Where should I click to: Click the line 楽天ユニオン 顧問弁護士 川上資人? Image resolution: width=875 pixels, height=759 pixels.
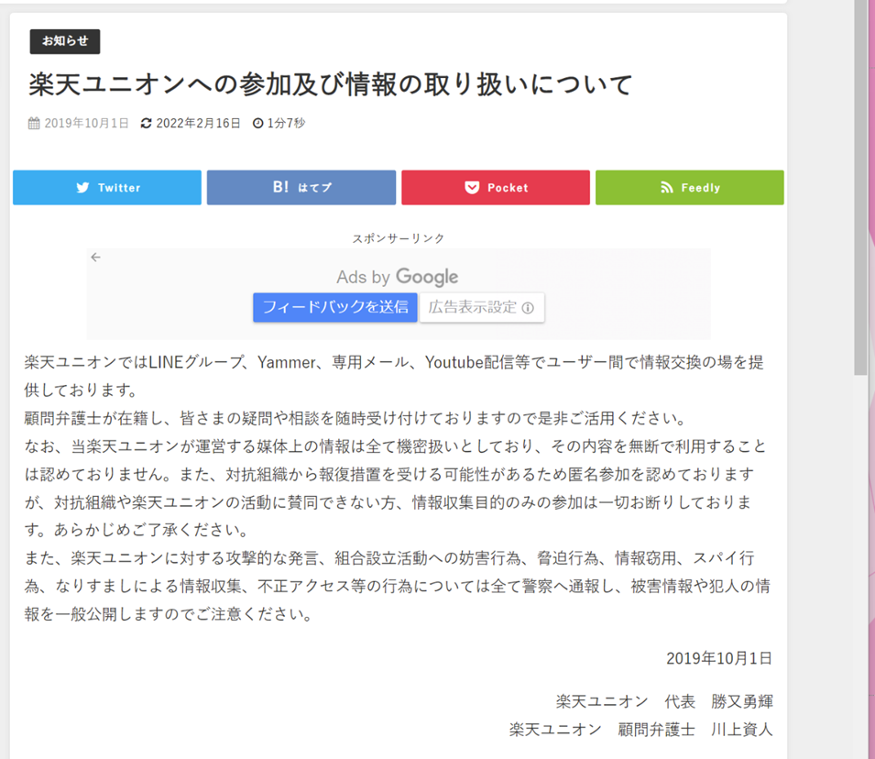tap(640, 730)
